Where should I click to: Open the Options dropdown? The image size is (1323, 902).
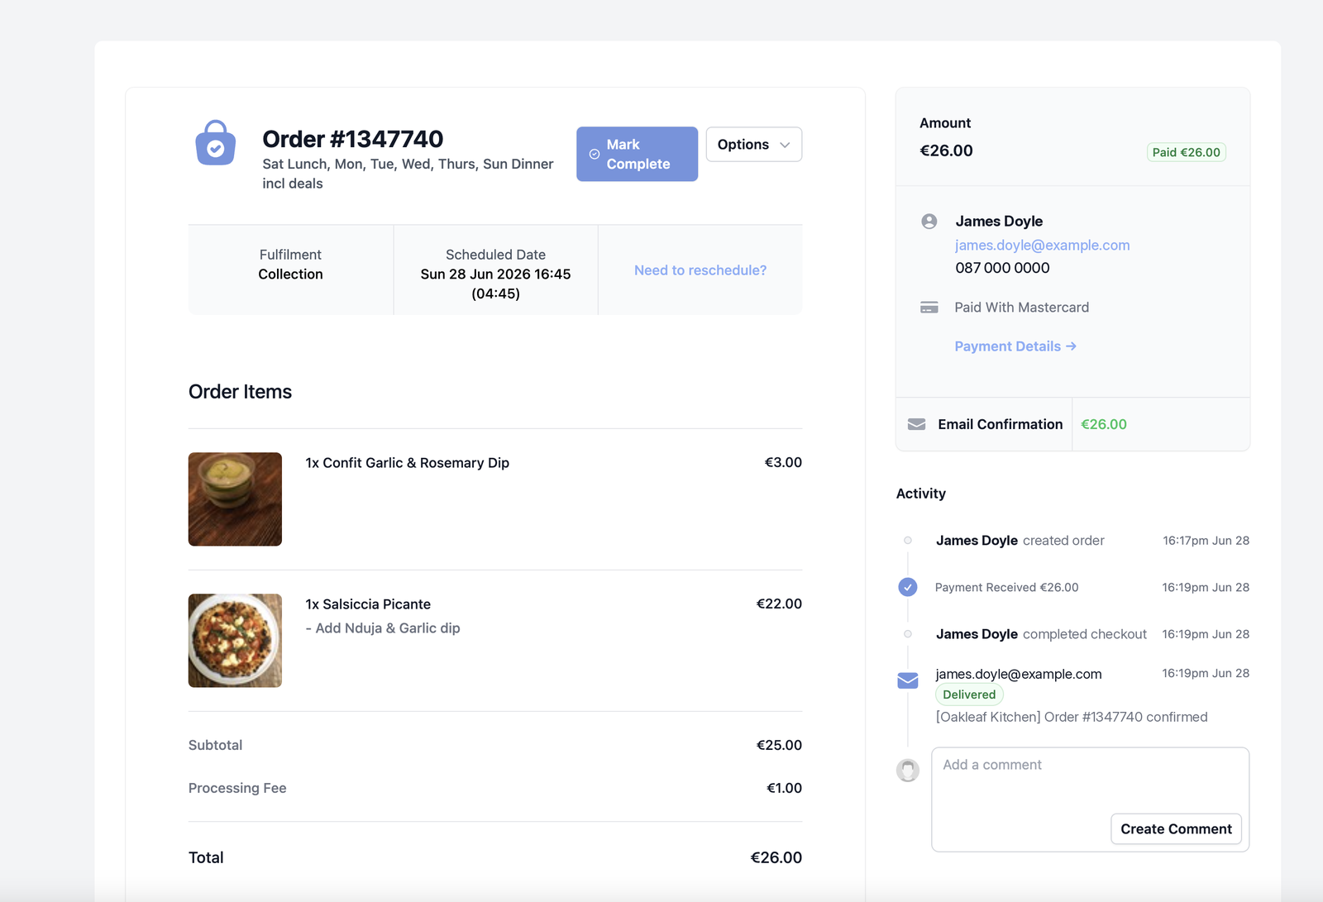tap(753, 144)
